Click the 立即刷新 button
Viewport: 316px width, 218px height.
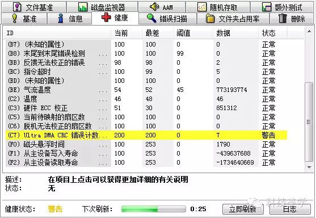pos(243,209)
